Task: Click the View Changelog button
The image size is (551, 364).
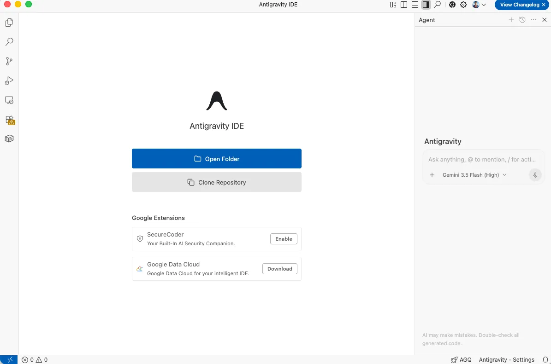Action: point(519,5)
